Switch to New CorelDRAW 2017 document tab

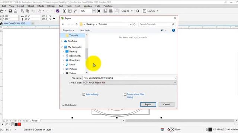pos(16,24)
